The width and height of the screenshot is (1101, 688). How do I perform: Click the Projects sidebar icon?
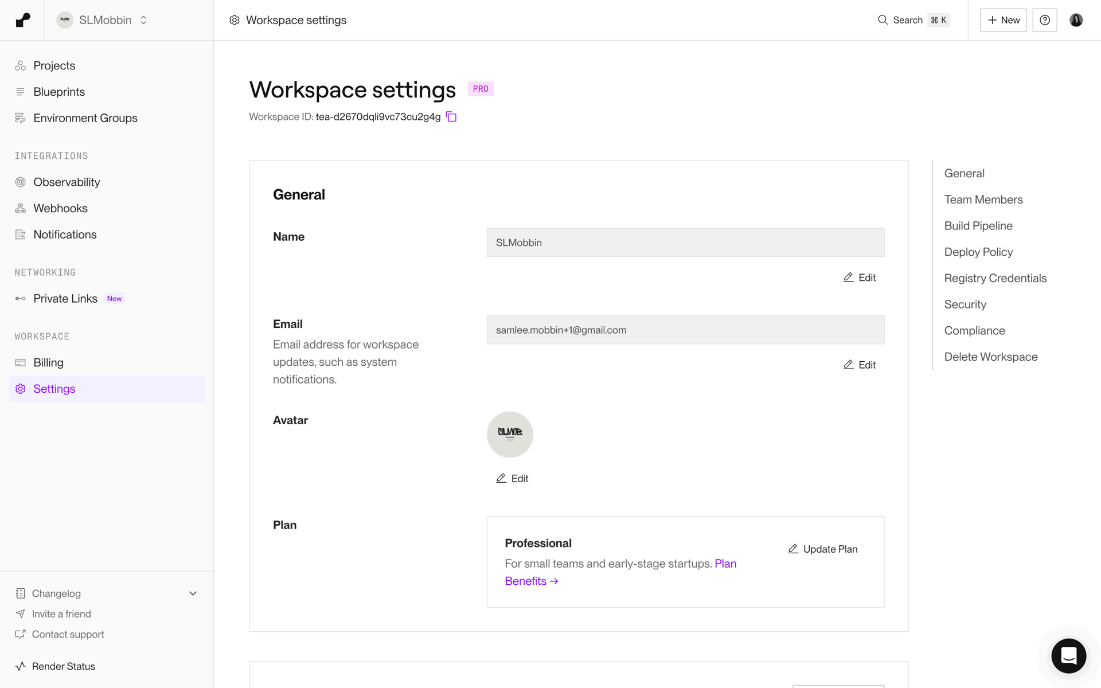click(21, 66)
